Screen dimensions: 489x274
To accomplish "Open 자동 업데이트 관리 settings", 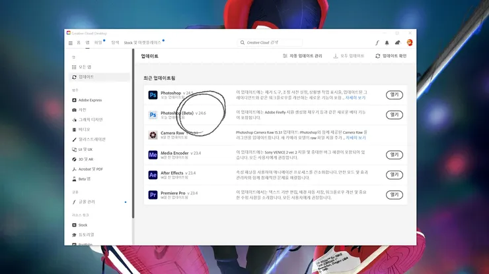I will click(302, 56).
